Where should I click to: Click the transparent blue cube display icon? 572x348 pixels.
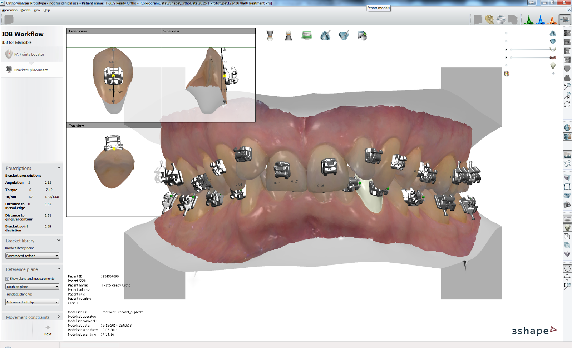567,245
